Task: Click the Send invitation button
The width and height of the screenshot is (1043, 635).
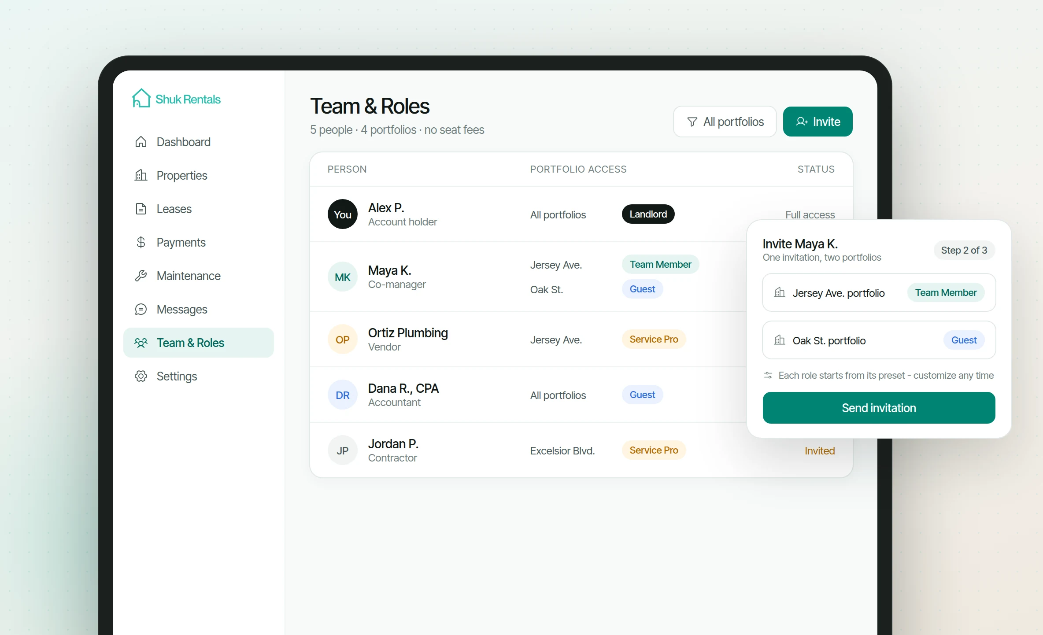Action: tap(879, 408)
